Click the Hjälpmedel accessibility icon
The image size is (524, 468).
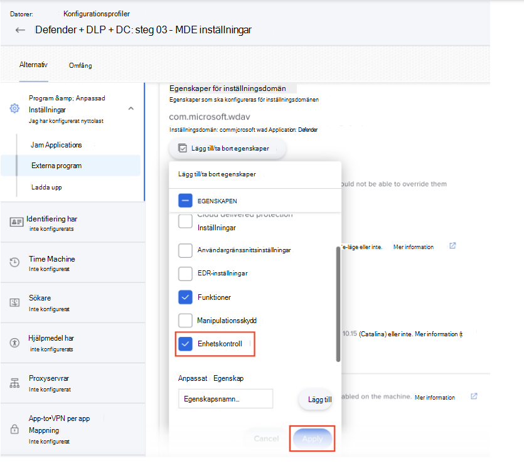click(14, 343)
